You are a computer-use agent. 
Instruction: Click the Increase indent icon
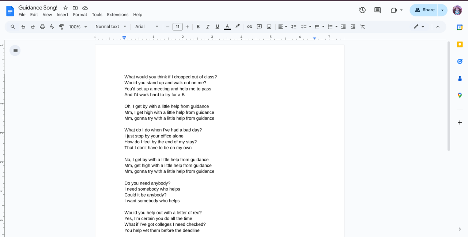pyautogui.click(x=353, y=27)
